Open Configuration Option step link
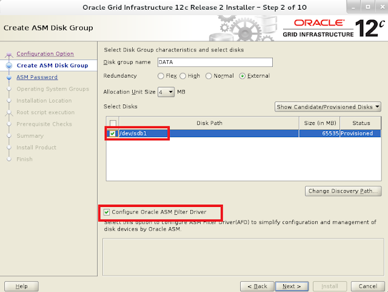 click(45, 54)
